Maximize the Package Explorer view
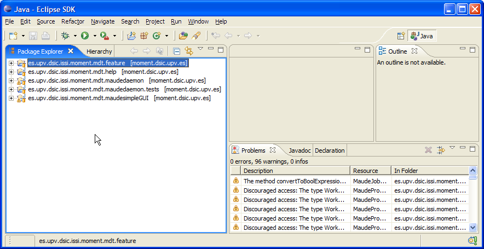The image size is (484, 249). point(221,50)
